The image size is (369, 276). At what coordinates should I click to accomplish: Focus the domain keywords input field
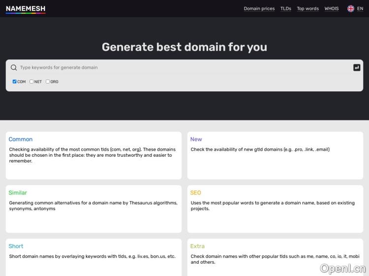[182, 68]
